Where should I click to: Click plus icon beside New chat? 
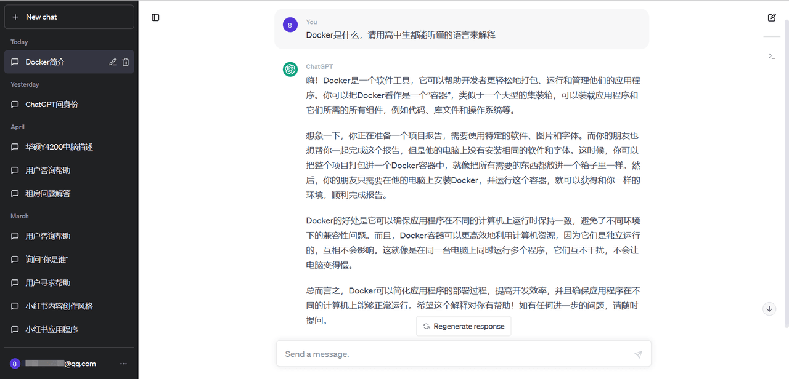(15, 17)
